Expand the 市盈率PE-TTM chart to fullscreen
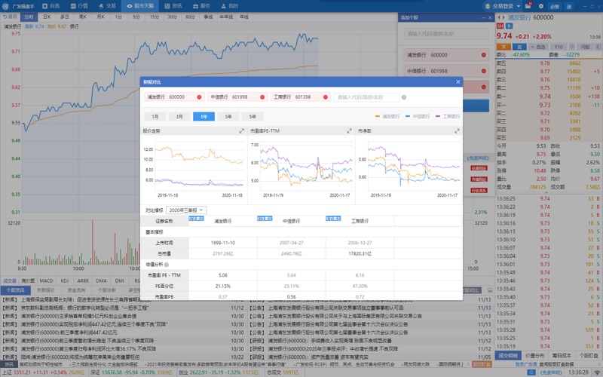This screenshot has width=603, height=377. pos(349,131)
